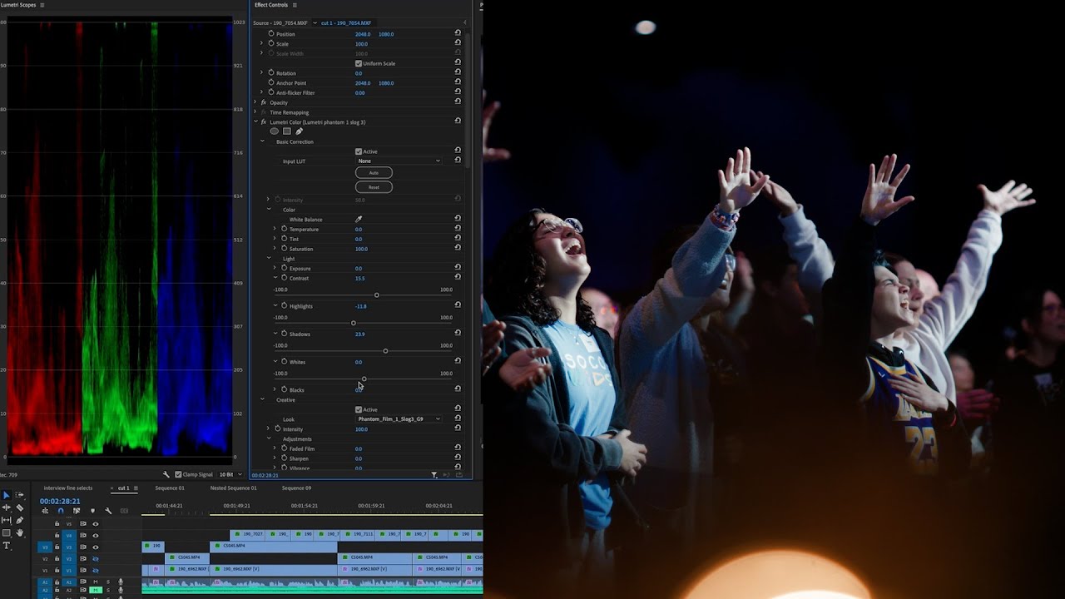The width and height of the screenshot is (1065, 599).
Task: Select the Rectangle tool
Action: click(x=6, y=532)
